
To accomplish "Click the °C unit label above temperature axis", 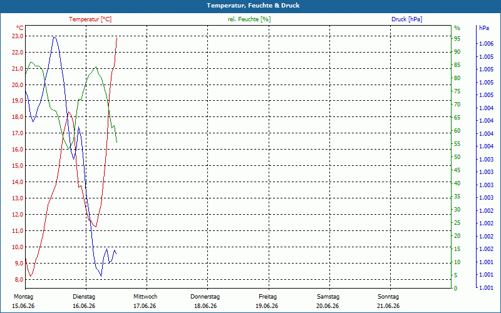I will point(20,28).
